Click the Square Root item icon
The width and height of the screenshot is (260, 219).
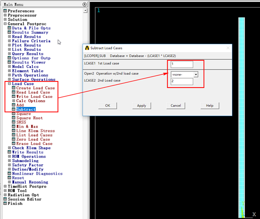click(x=14, y=118)
